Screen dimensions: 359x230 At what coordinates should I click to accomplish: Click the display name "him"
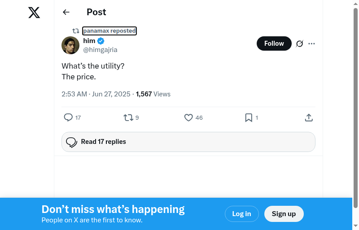[x=89, y=41]
